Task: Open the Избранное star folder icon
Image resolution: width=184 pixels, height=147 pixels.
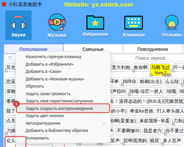Action: pyautogui.click(x=95, y=22)
